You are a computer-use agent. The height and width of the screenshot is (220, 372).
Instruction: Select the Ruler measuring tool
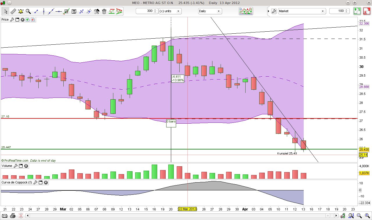[13, 11]
